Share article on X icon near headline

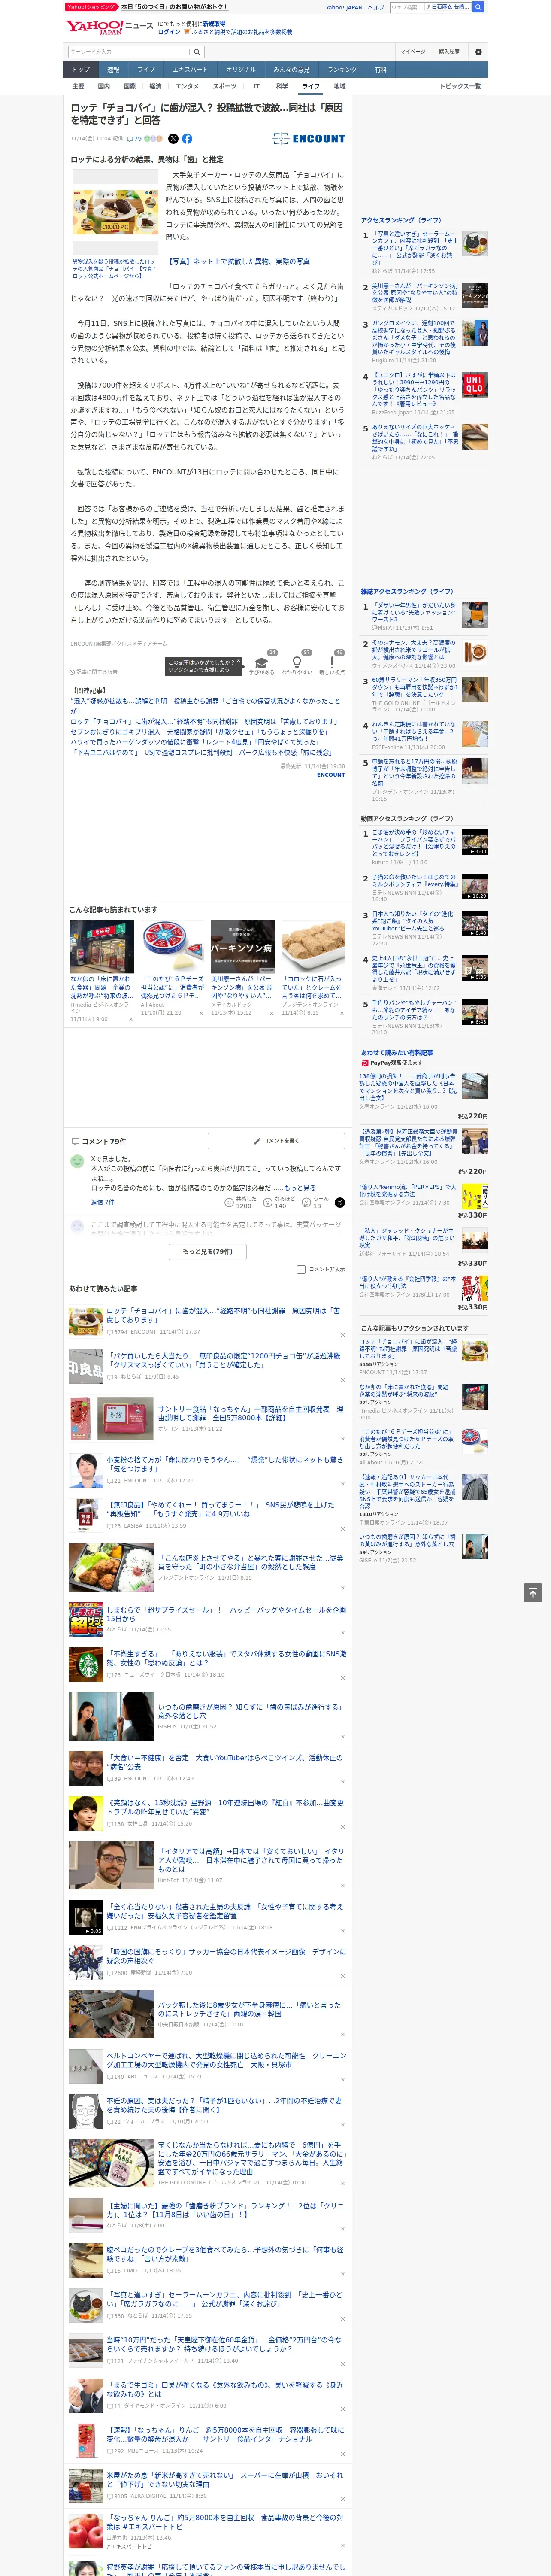pyautogui.click(x=173, y=139)
